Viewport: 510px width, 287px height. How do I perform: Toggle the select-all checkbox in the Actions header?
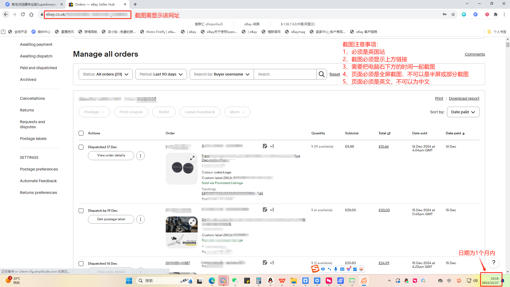click(x=81, y=133)
